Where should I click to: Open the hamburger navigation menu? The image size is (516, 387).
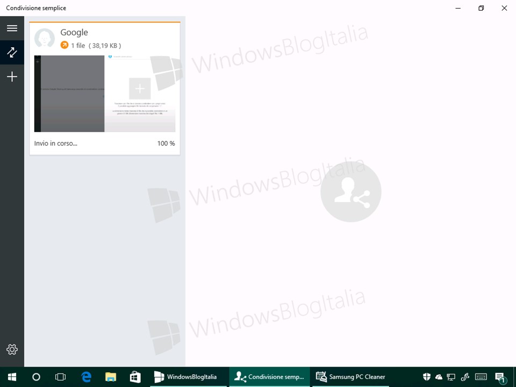tap(12, 28)
